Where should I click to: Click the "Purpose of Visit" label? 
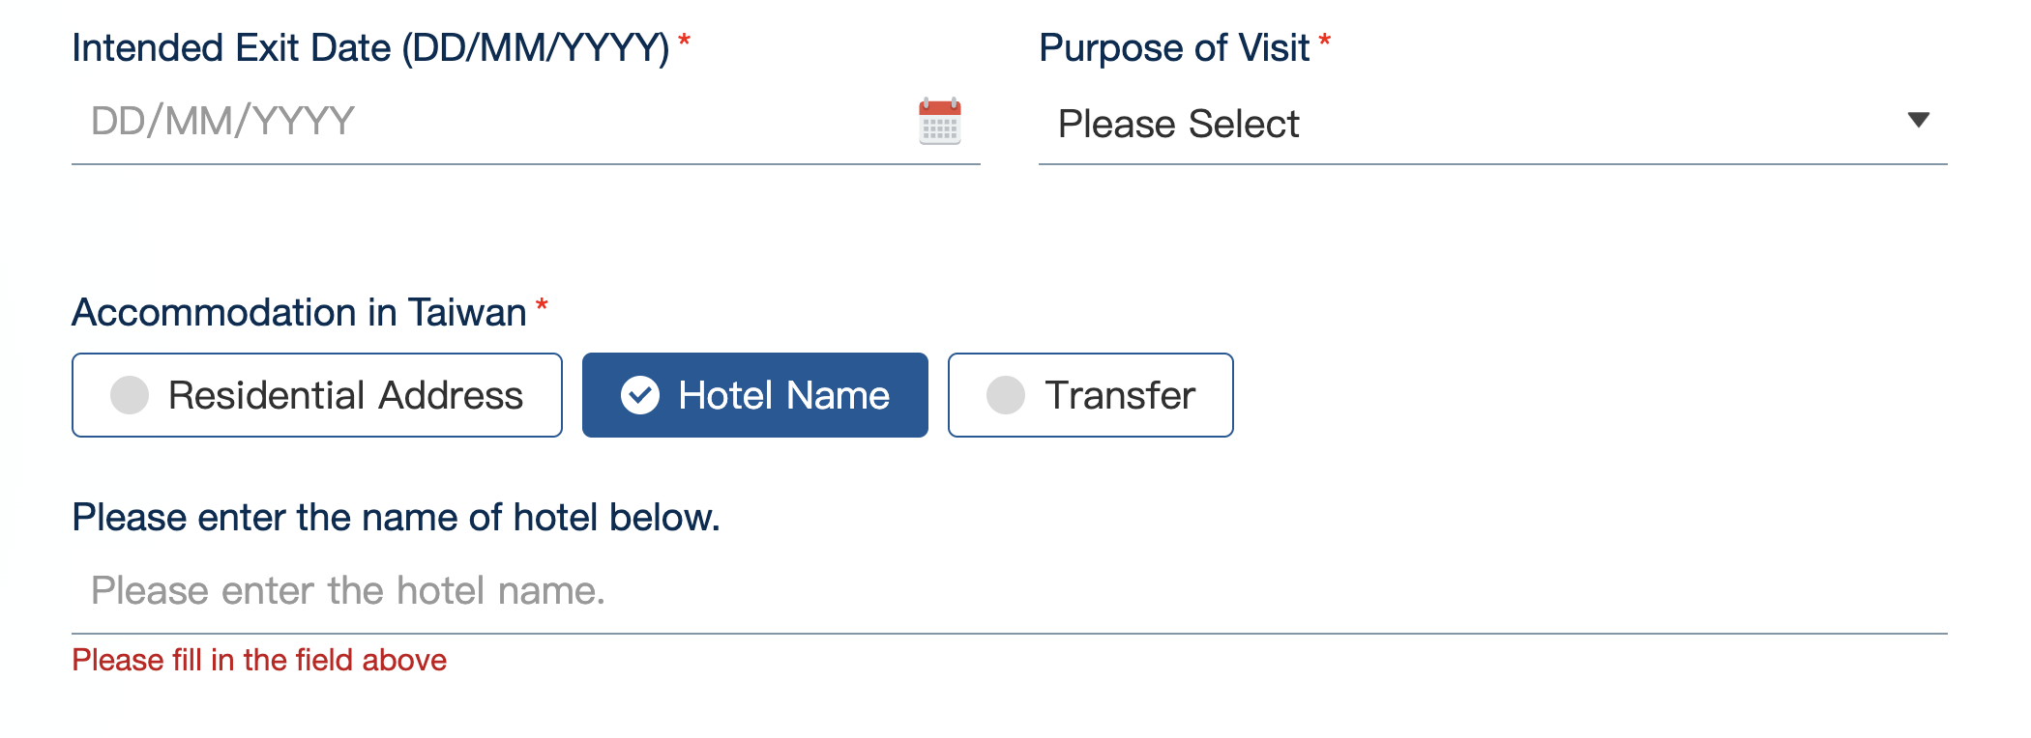pos(1173,48)
